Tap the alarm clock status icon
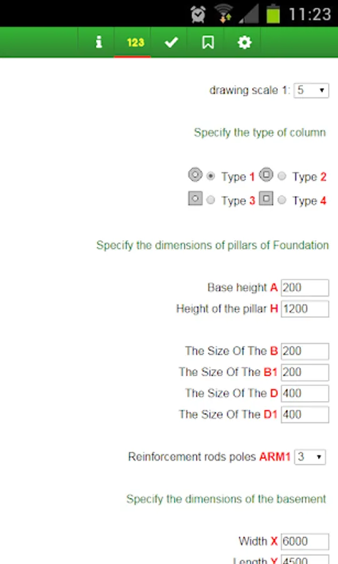This screenshot has width=338, height=564. pos(198,14)
